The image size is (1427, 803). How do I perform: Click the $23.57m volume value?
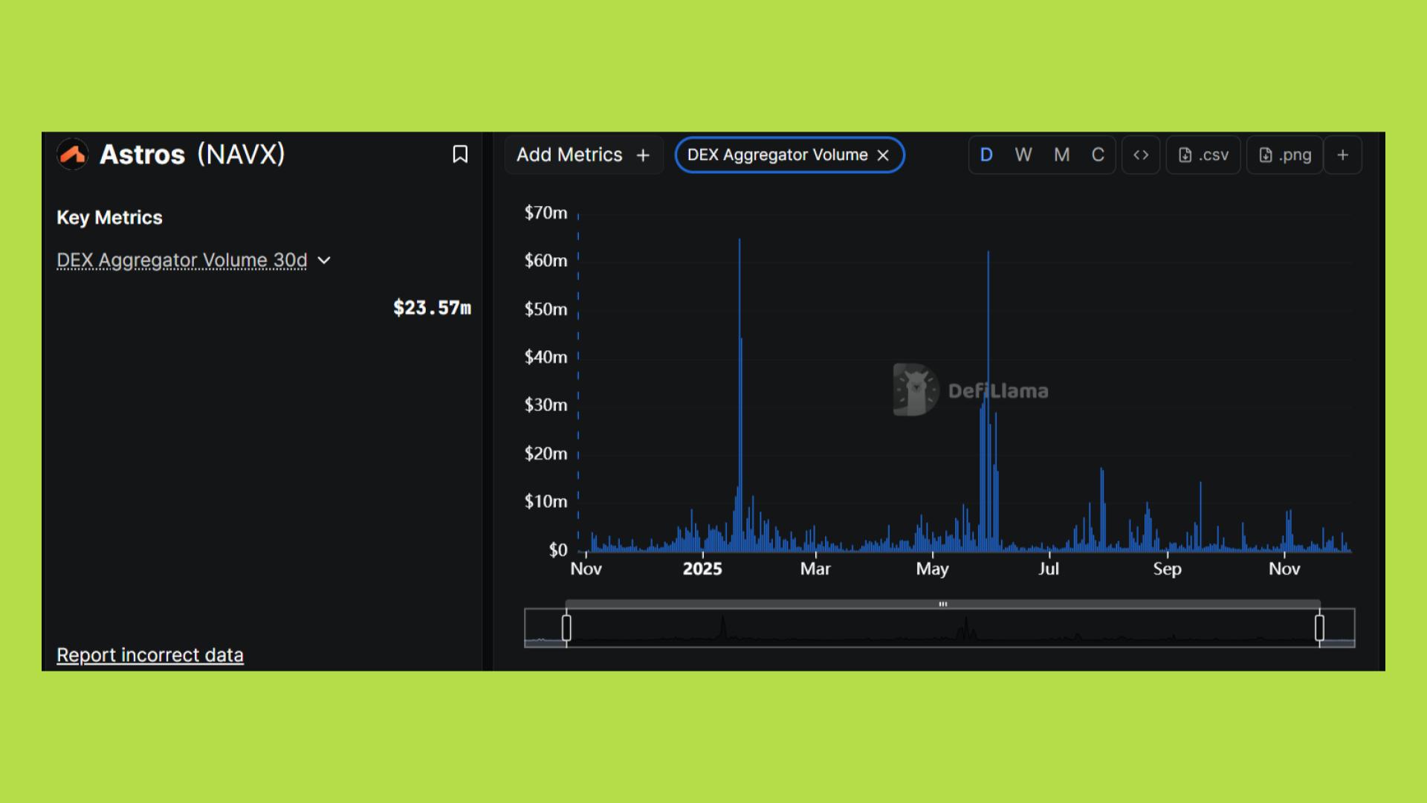click(x=432, y=308)
